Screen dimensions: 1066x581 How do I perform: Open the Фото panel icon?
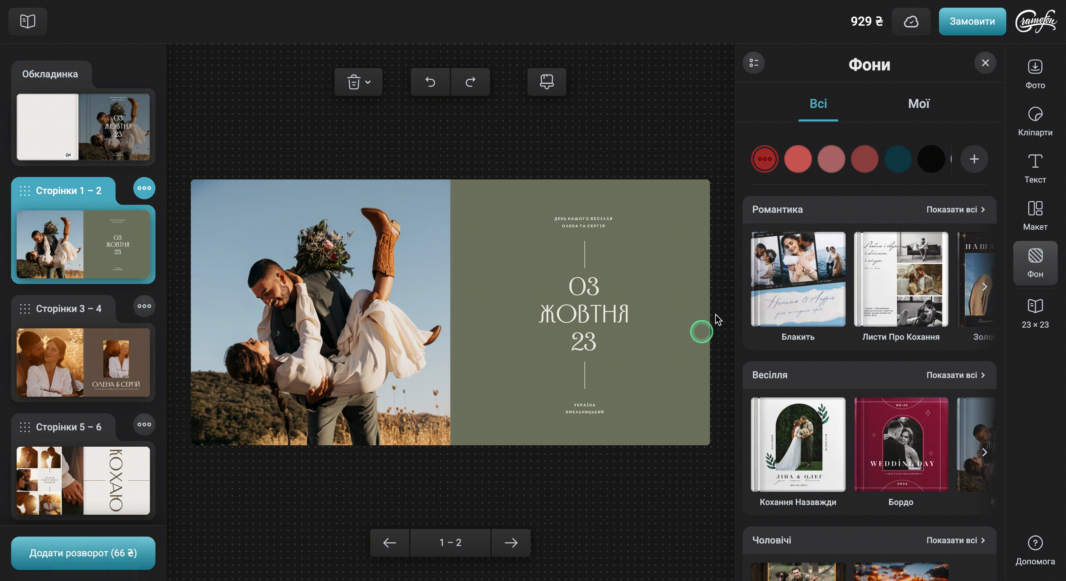click(x=1034, y=74)
